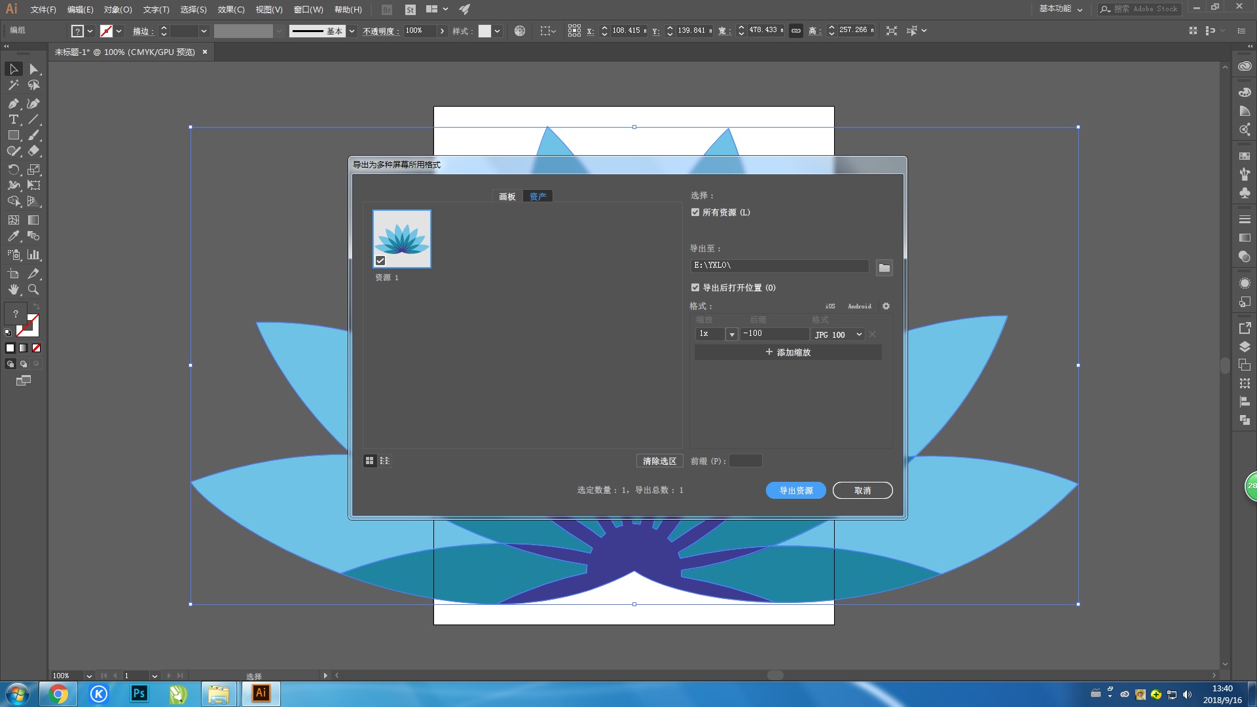Open the scale 1x dropdown arrow
The width and height of the screenshot is (1257, 707).
pos(732,335)
